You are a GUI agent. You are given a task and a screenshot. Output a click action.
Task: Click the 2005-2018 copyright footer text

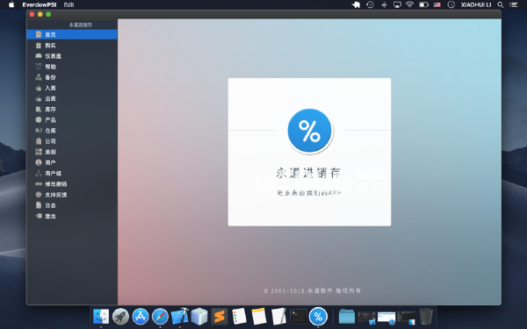pyautogui.click(x=312, y=290)
